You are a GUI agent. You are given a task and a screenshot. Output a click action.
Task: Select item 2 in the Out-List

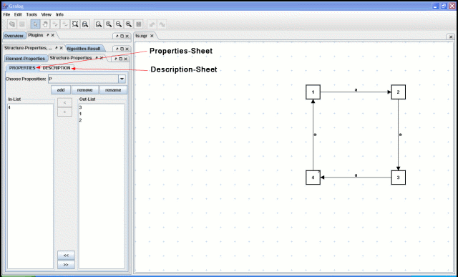click(x=102, y=120)
